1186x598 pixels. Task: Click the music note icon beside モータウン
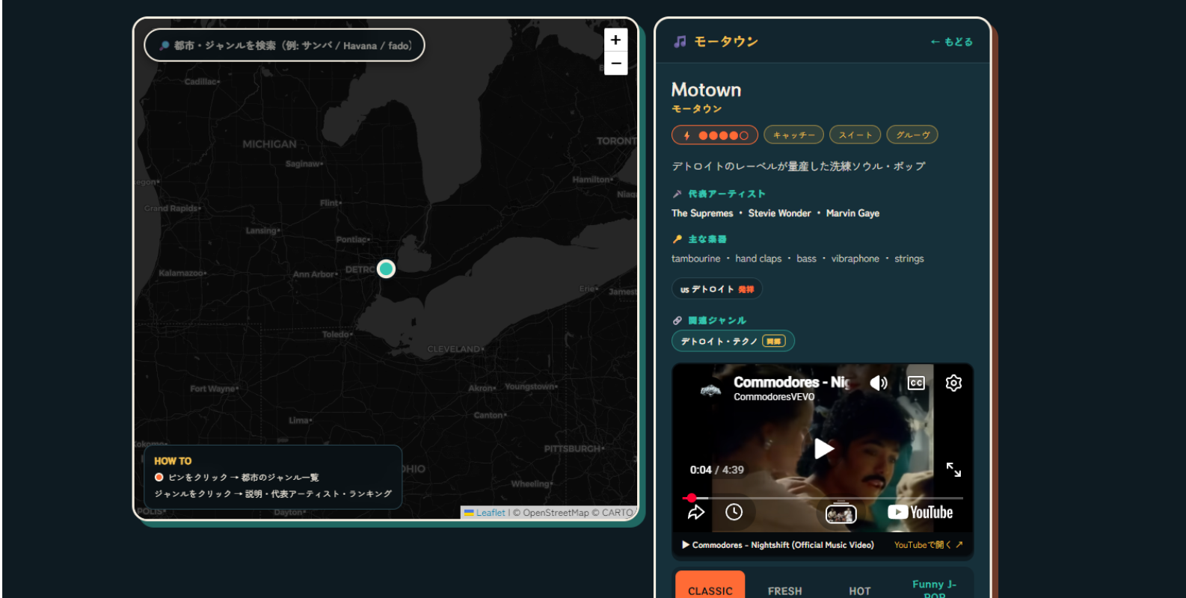[x=680, y=42]
